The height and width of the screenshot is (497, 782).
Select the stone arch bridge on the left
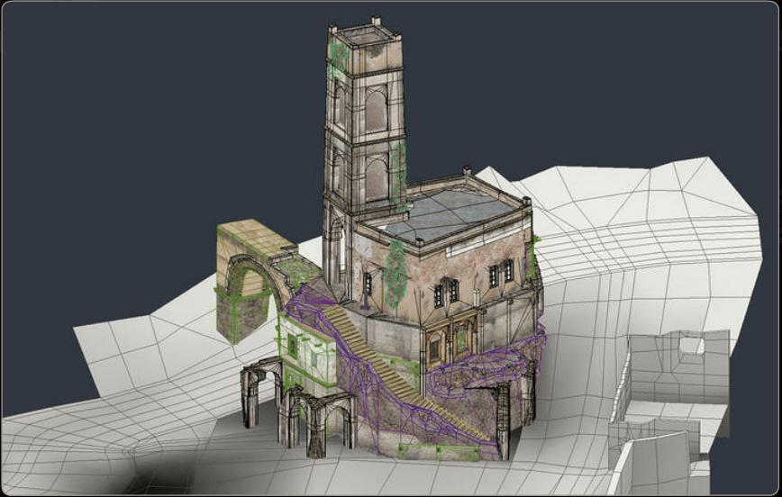tap(251, 270)
